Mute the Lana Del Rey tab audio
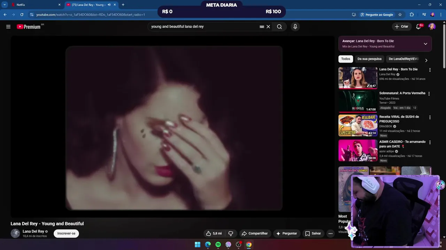Image resolution: width=446 pixels, height=250 pixels. pyautogui.click(x=109, y=5)
